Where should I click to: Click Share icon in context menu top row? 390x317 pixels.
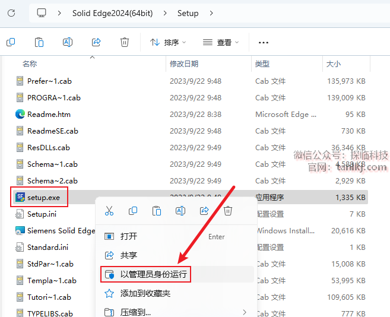point(204,211)
